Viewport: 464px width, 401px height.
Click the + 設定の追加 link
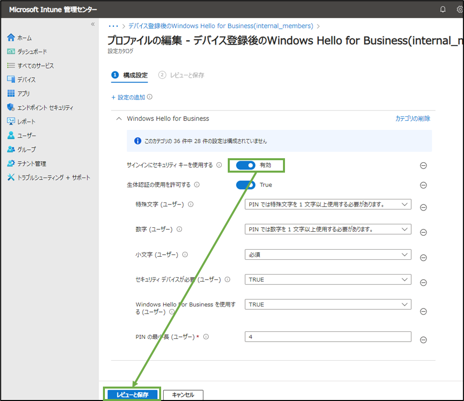pos(128,97)
